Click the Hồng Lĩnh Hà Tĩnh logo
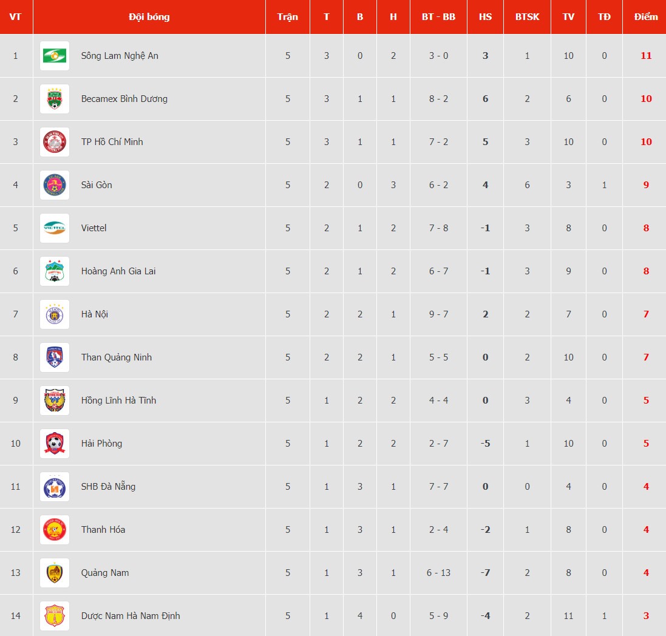Image resolution: width=666 pixels, height=636 pixels. 55,401
